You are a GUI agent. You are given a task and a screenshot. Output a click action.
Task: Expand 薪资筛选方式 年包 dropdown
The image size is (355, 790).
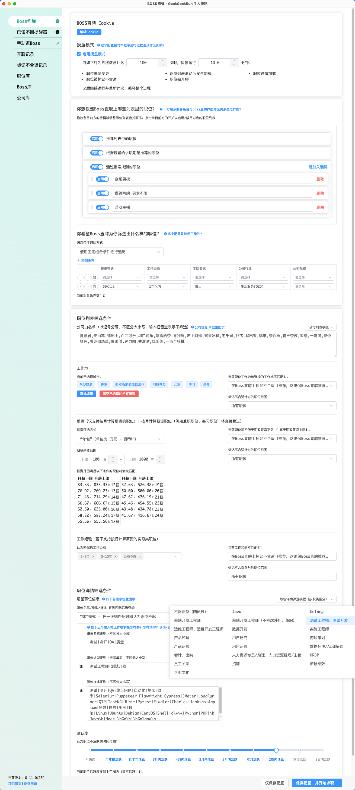click(120, 439)
